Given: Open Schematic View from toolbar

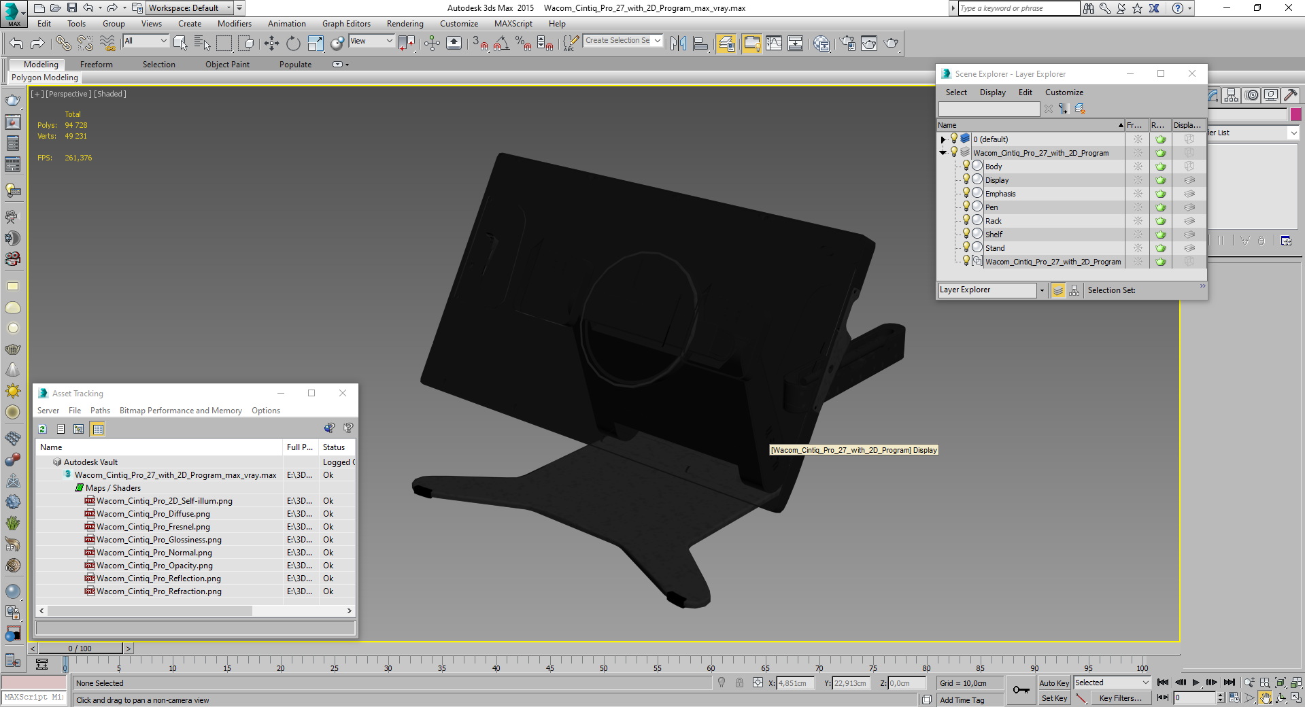Looking at the screenshot, I should [795, 44].
